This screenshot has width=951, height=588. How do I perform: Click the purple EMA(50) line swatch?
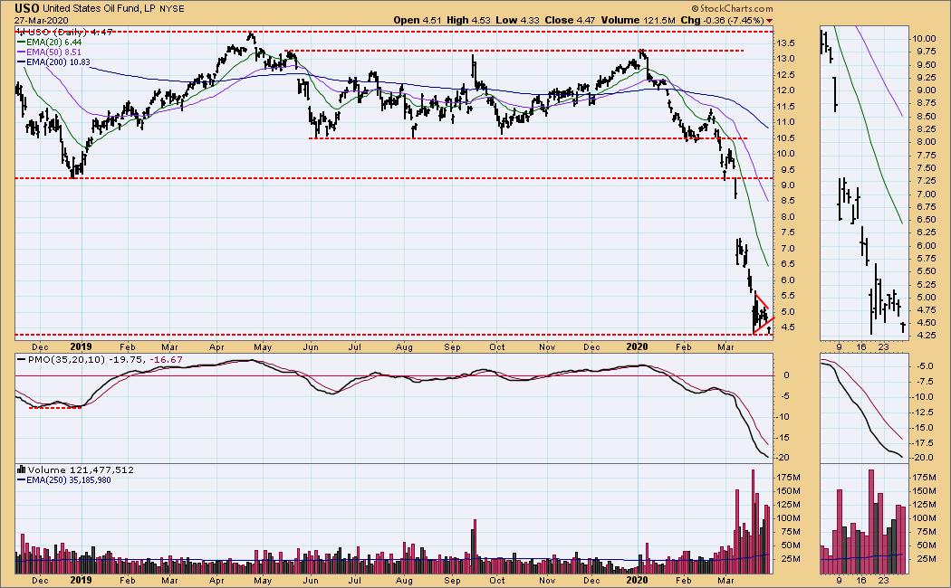(x=21, y=52)
